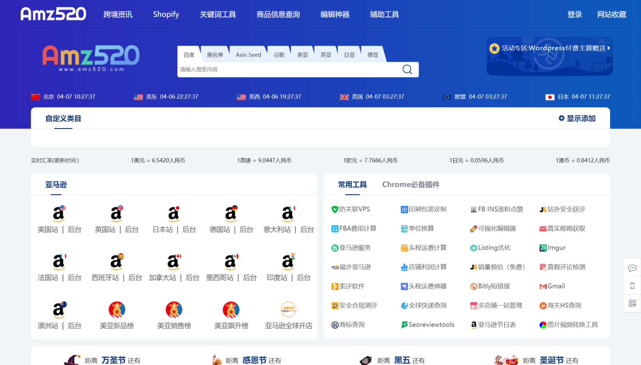This screenshot has height=365, width=641.
Task: Select the 百度 search tab
Action: [x=189, y=54]
